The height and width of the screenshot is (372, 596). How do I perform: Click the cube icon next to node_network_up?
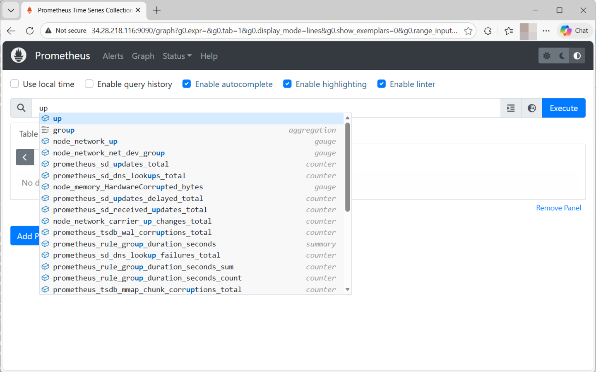(x=46, y=141)
